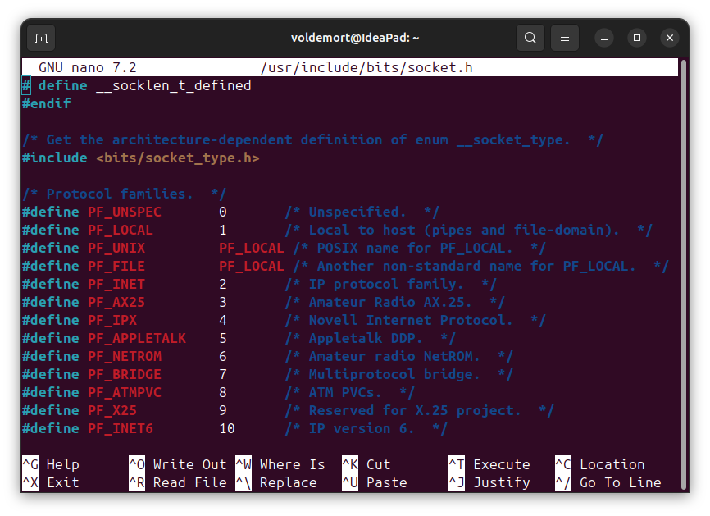
Task: Open the terminal hamburger menu
Action: click(564, 38)
